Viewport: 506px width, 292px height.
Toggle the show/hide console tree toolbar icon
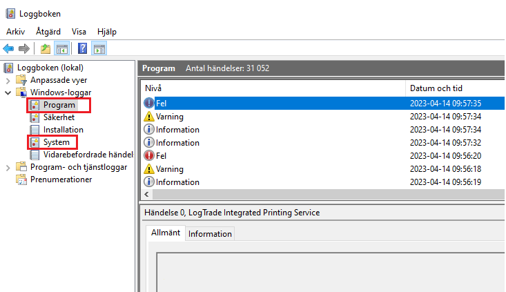tap(62, 49)
